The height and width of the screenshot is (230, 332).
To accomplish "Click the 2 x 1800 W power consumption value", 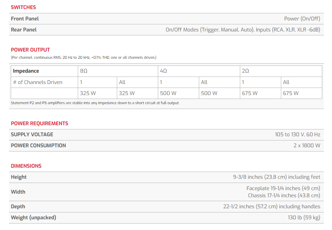I will [307, 145].
